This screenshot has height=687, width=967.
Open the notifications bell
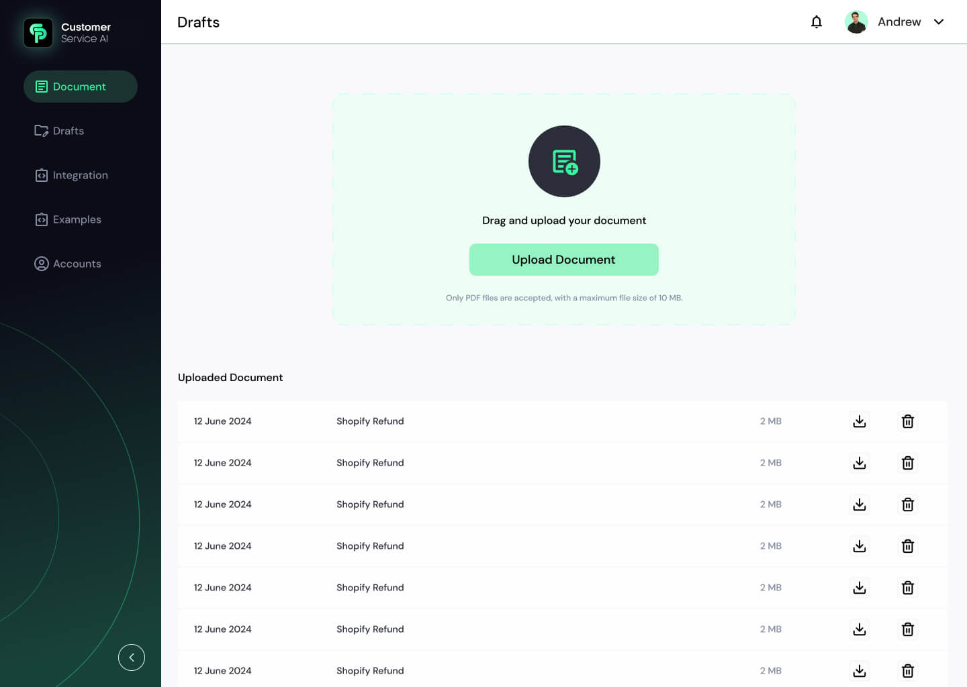(817, 22)
